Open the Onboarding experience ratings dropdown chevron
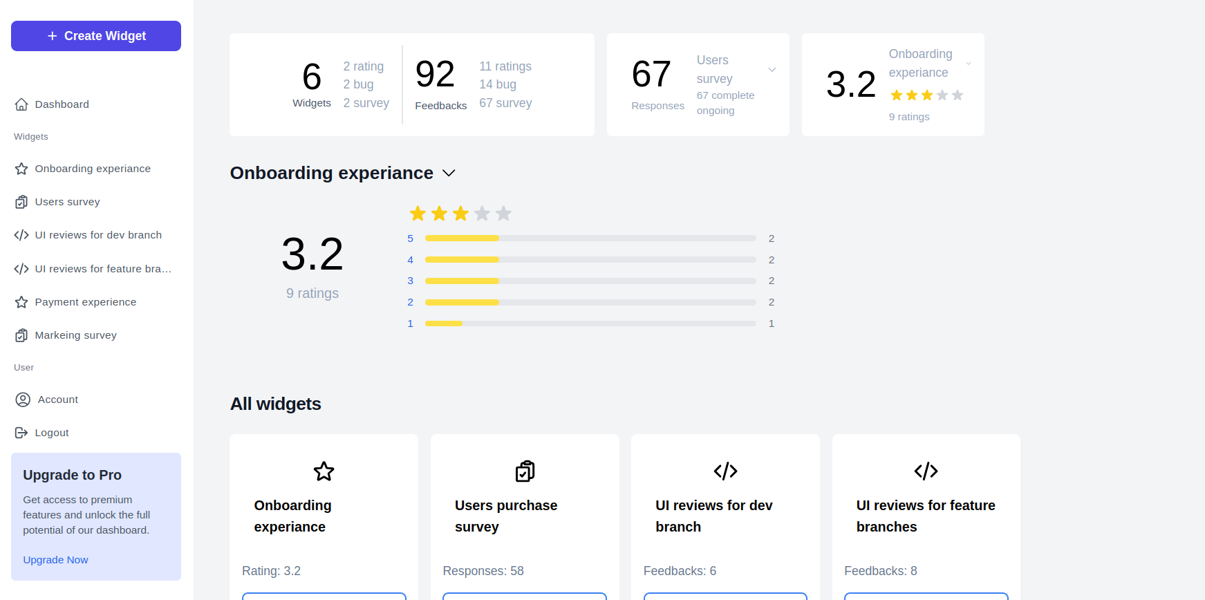The image size is (1205, 600). click(969, 62)
